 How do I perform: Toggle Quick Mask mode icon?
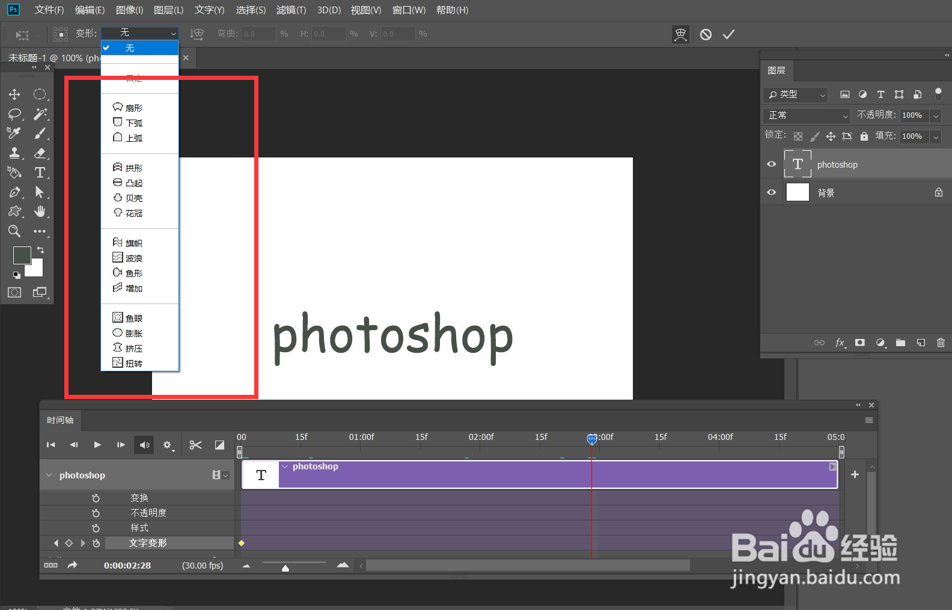(14, 293)
